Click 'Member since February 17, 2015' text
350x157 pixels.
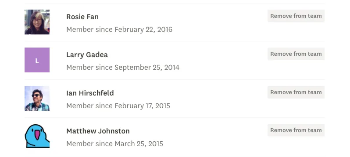coord(118,106)
